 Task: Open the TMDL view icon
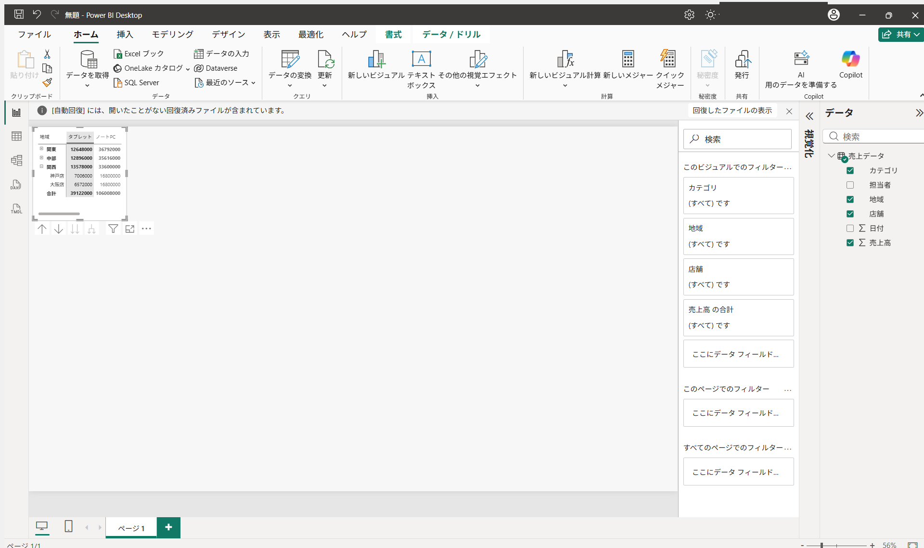pyautogui.click(x=16, y=209)
